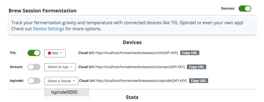Viewport: 264px width, 102px height.
Task: Open the Red Tilt color dropdown
Action: [55, 53]
